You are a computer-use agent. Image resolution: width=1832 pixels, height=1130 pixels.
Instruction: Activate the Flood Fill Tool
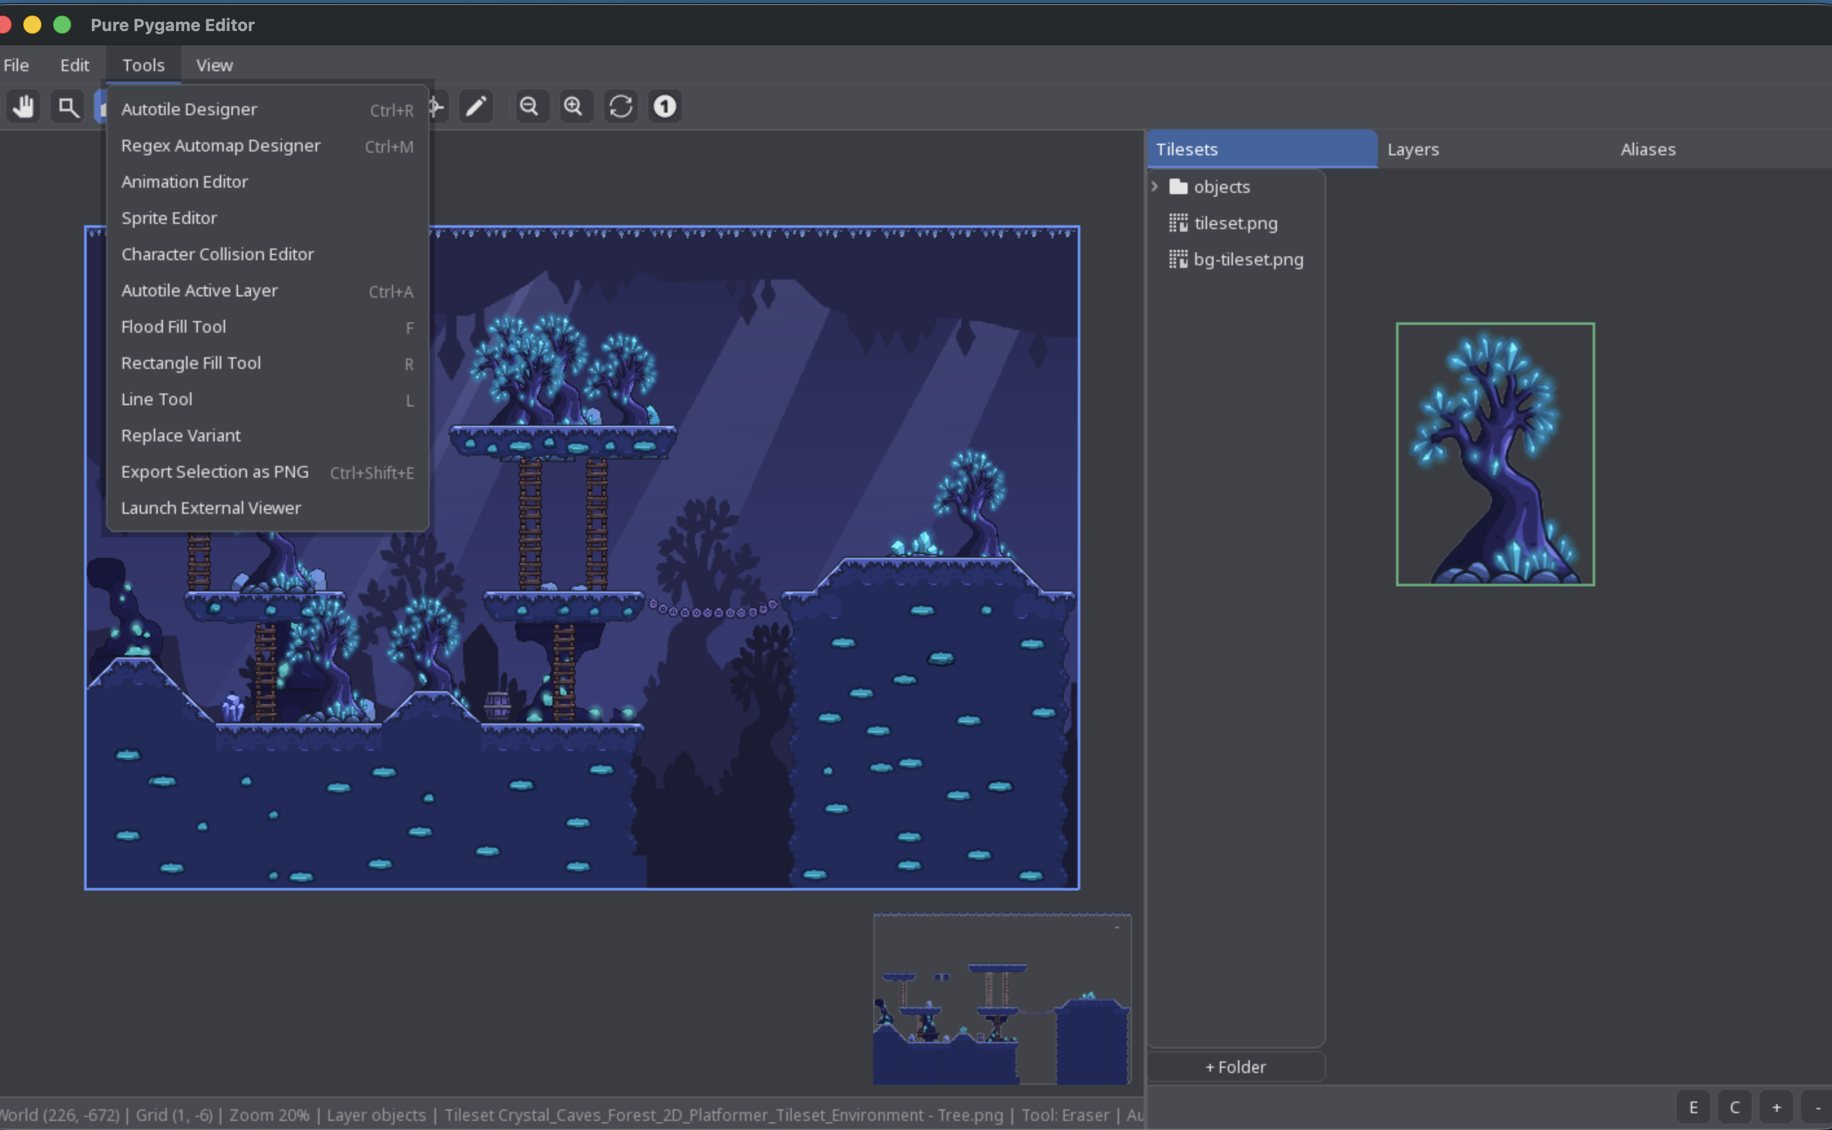tap(267, 327)
